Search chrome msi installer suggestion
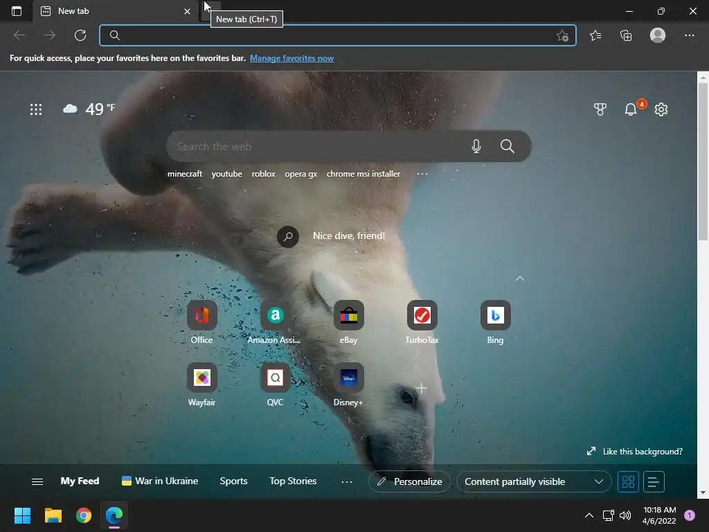The height and width of the screenshot is (532, 709). [364, 174]
